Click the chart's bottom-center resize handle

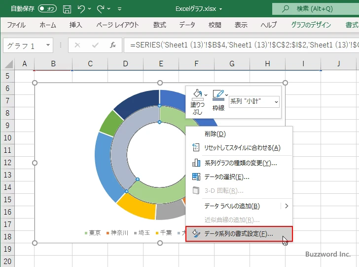point(160,243)
